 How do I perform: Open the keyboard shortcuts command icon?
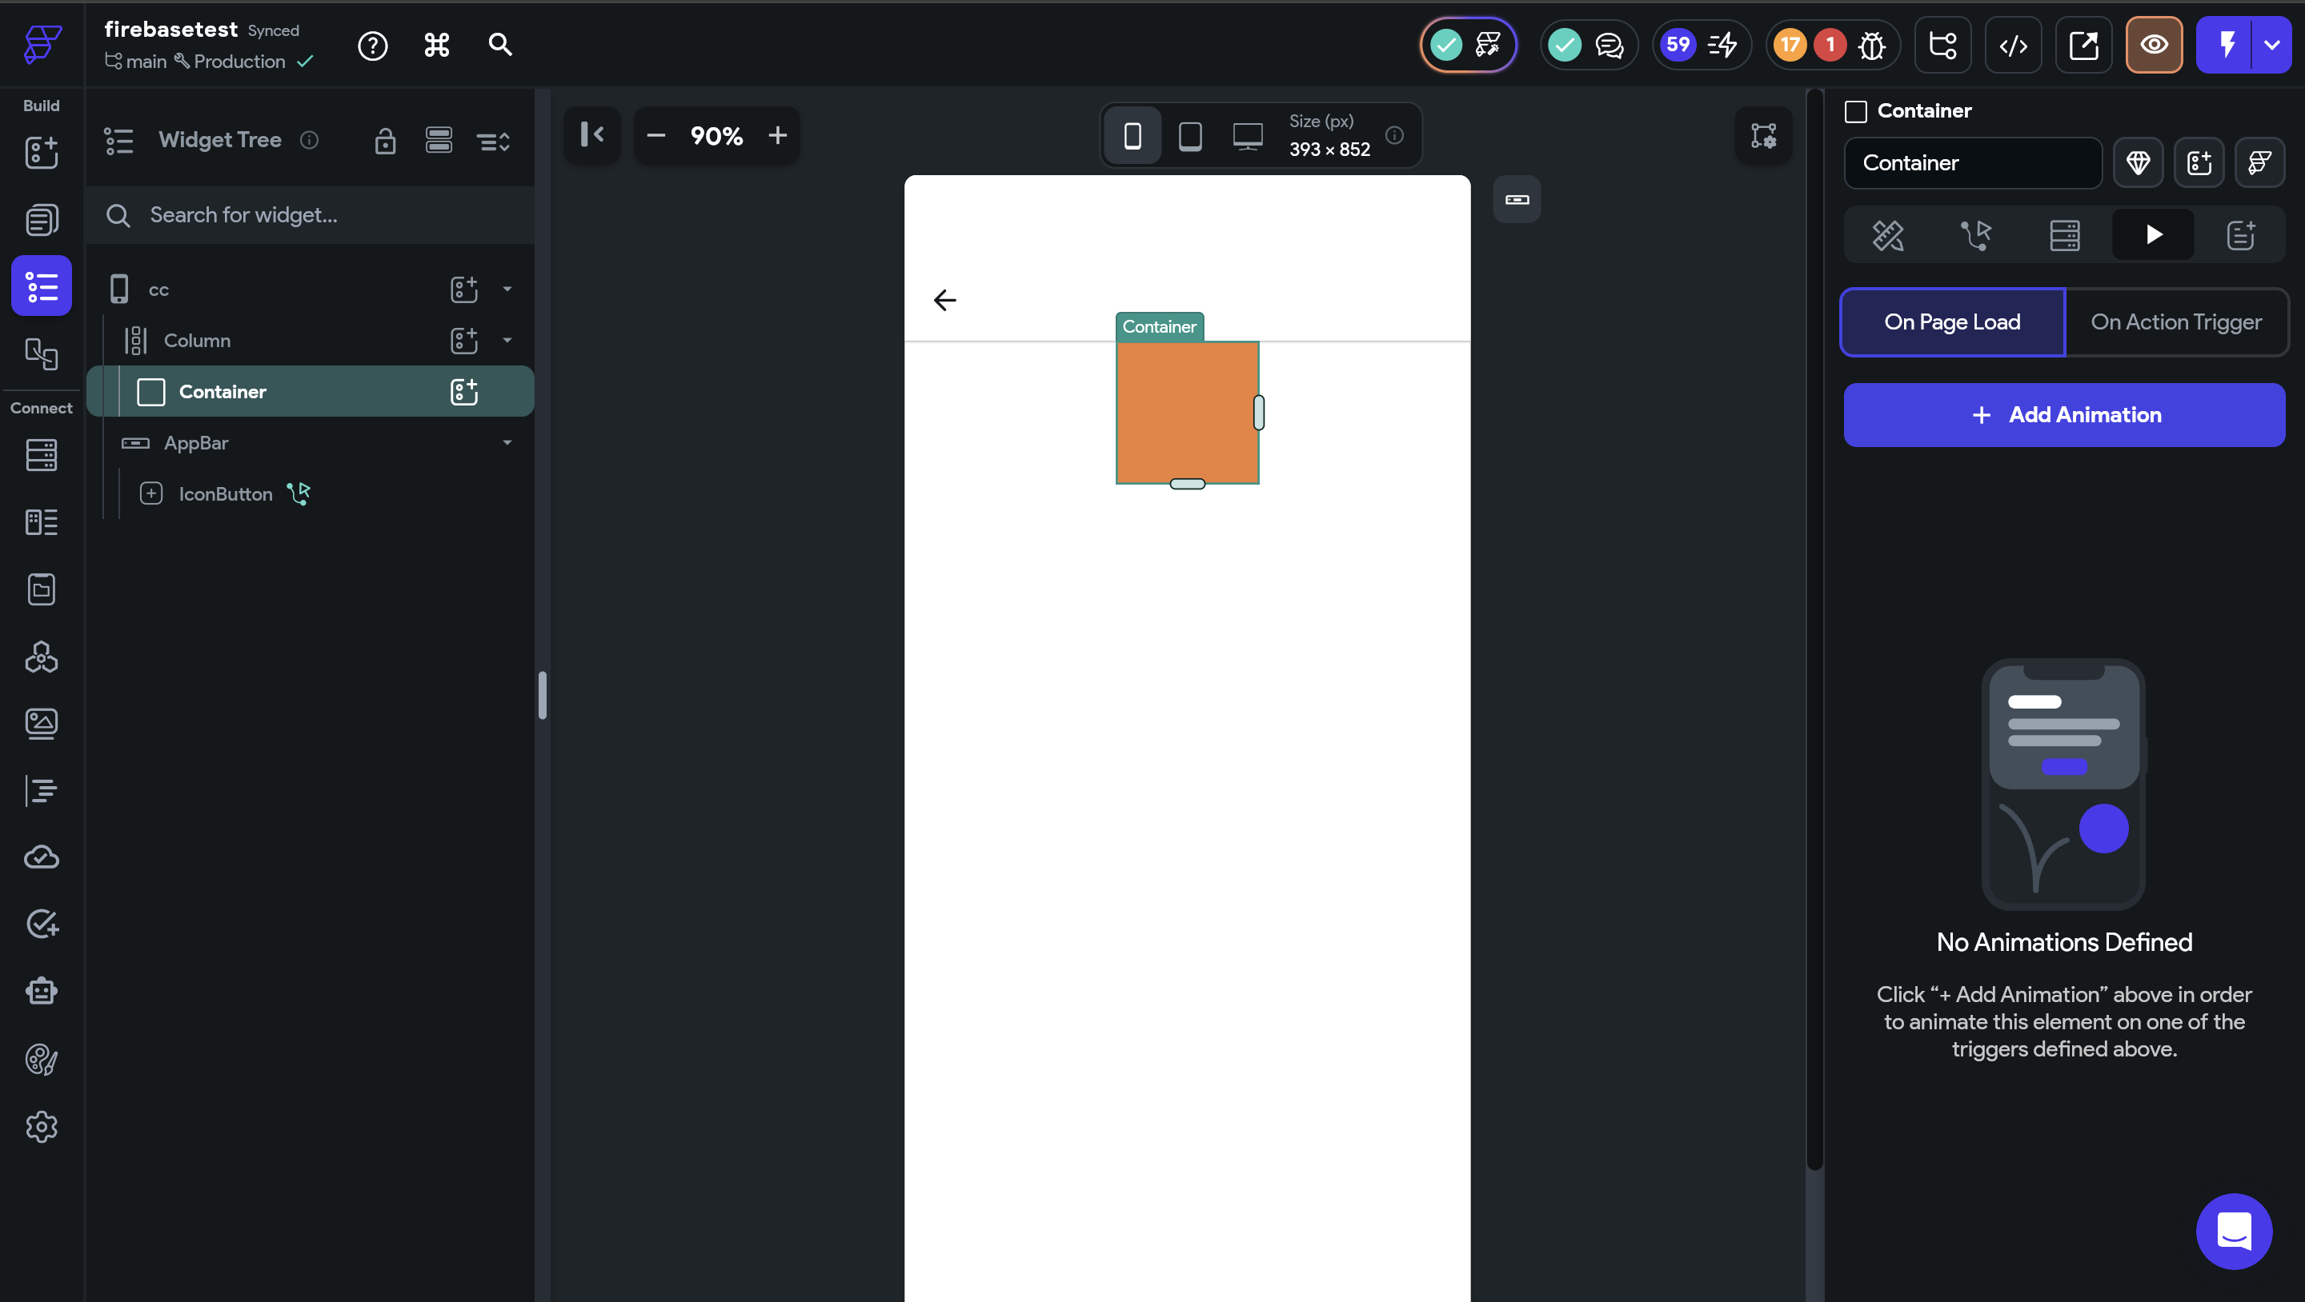point(437,45)
